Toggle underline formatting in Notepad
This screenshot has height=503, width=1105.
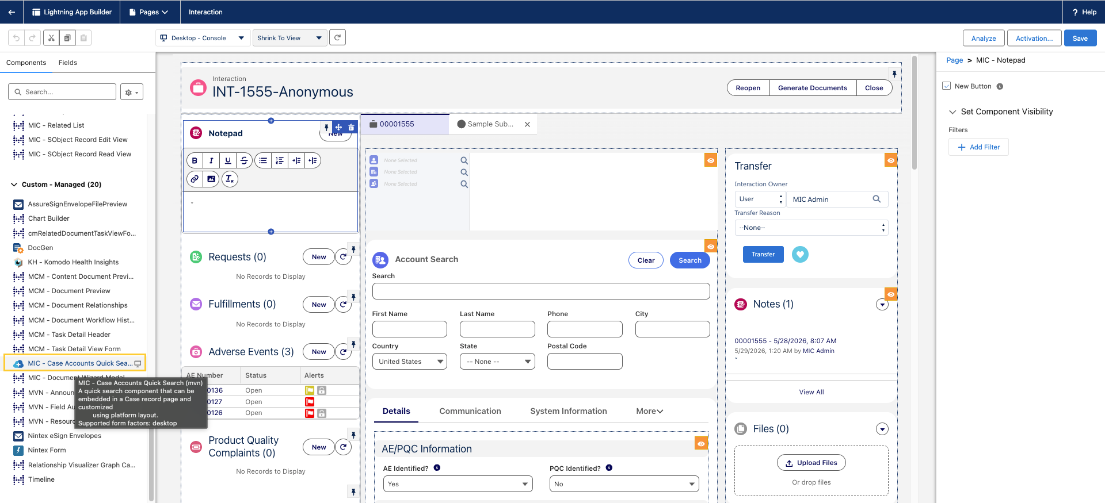[x=228, y=161]
